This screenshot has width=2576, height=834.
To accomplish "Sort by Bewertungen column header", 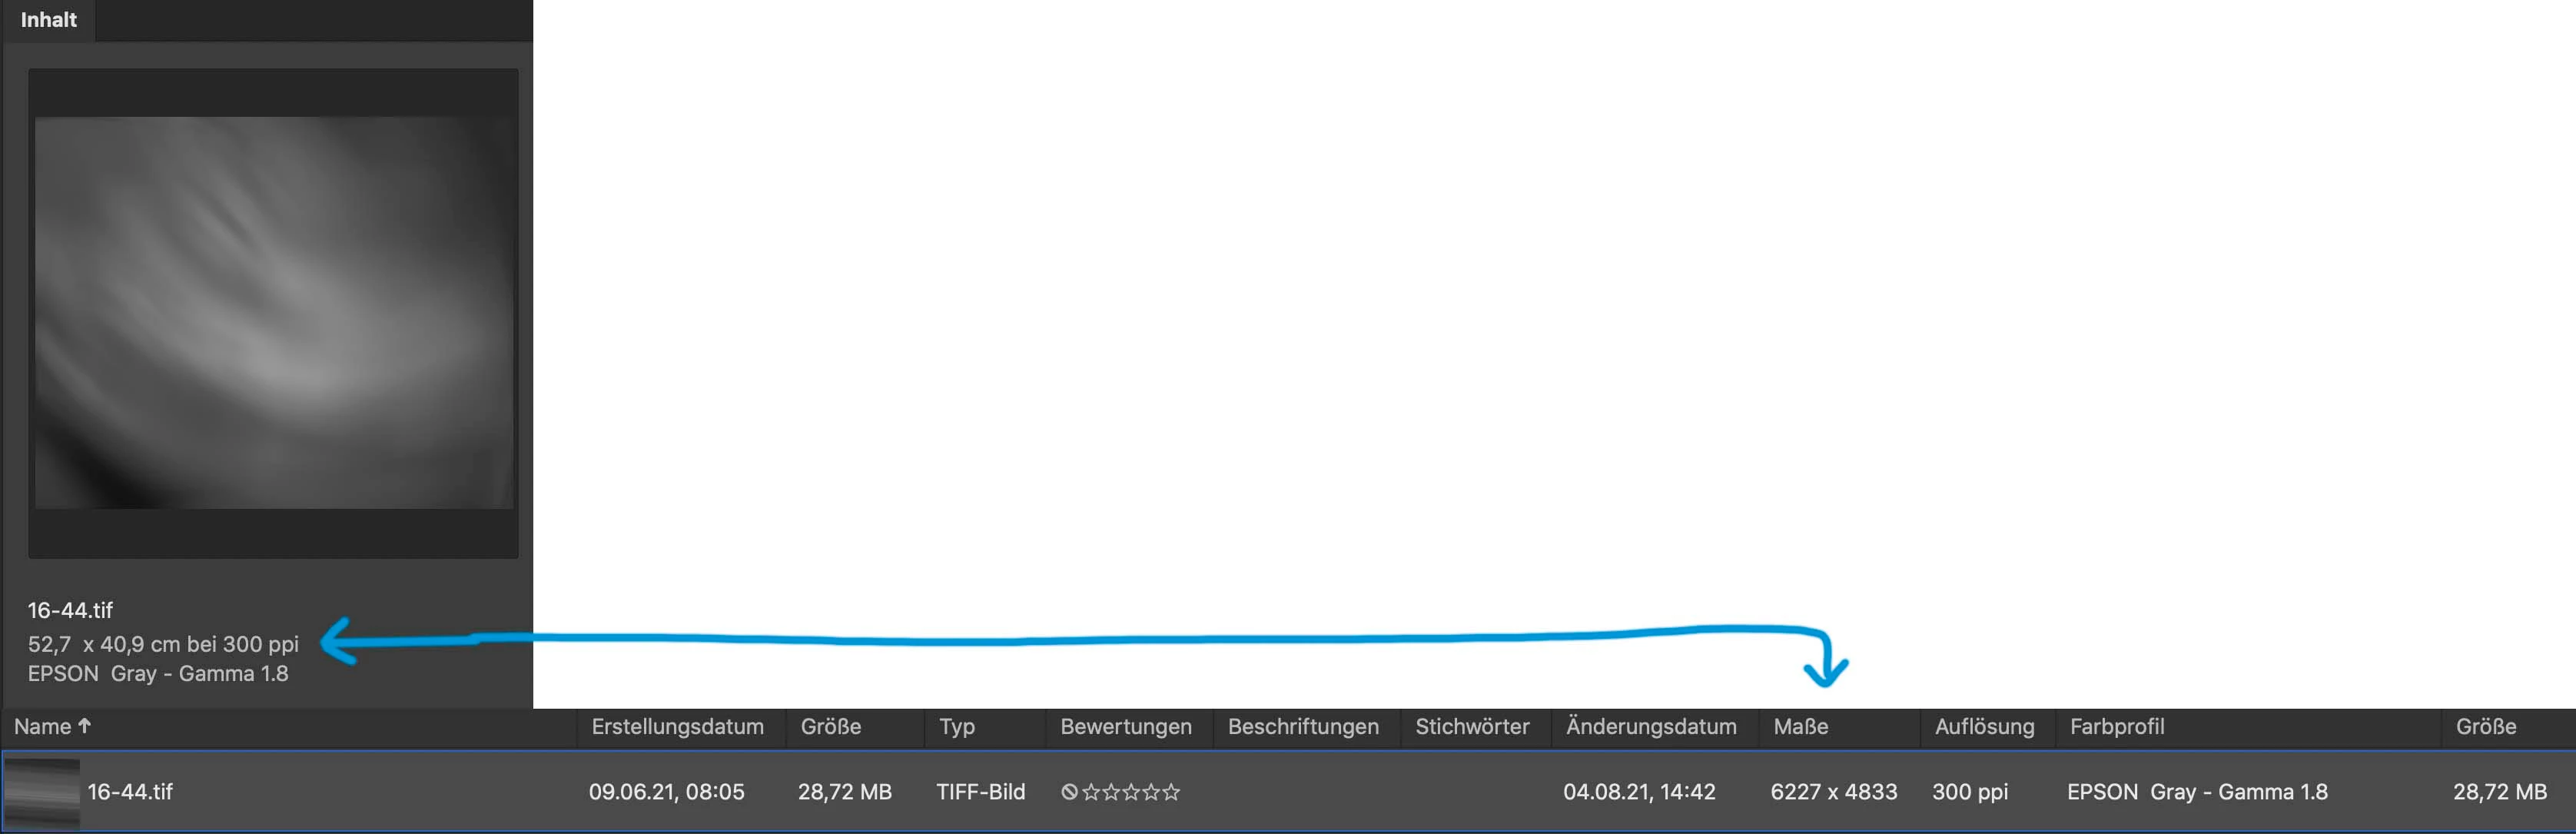I will pyautogui.click(x=1125, y=727).
